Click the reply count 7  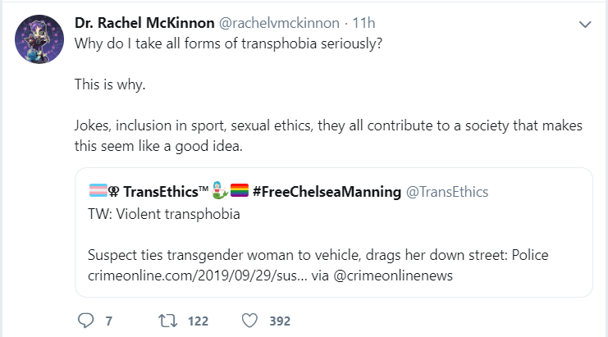pyautogui.click(x=108, y=321)
